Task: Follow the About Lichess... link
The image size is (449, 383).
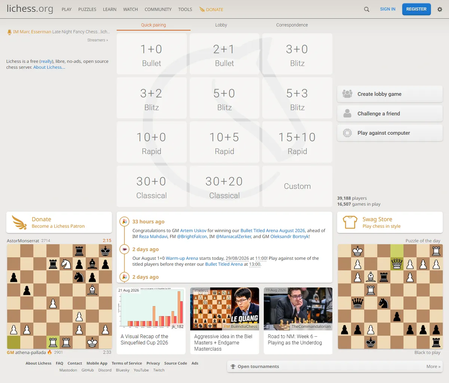Action: coord(49,67)
